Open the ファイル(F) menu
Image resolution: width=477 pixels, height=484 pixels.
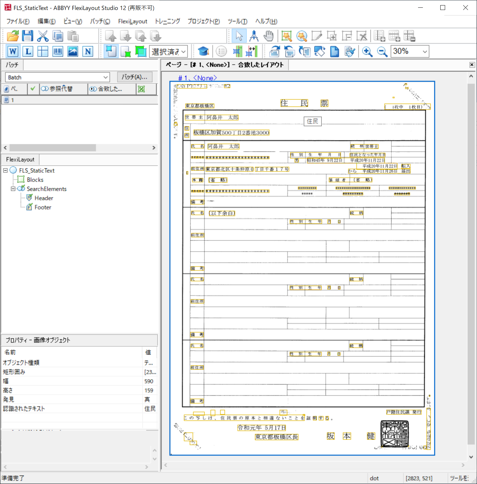[18, 21]
